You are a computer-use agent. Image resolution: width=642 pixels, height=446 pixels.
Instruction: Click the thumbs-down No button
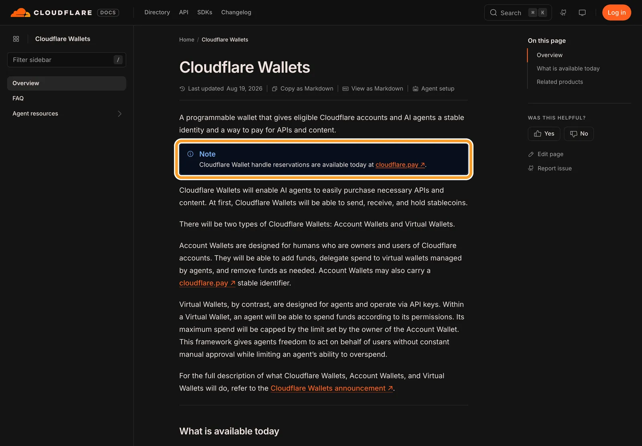pyautogui.click(x=579, y=134)
